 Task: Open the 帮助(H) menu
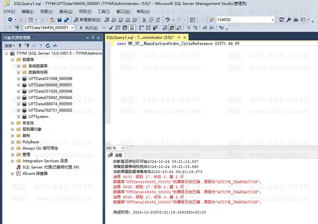pyautogui.click(x=143, y=12)
